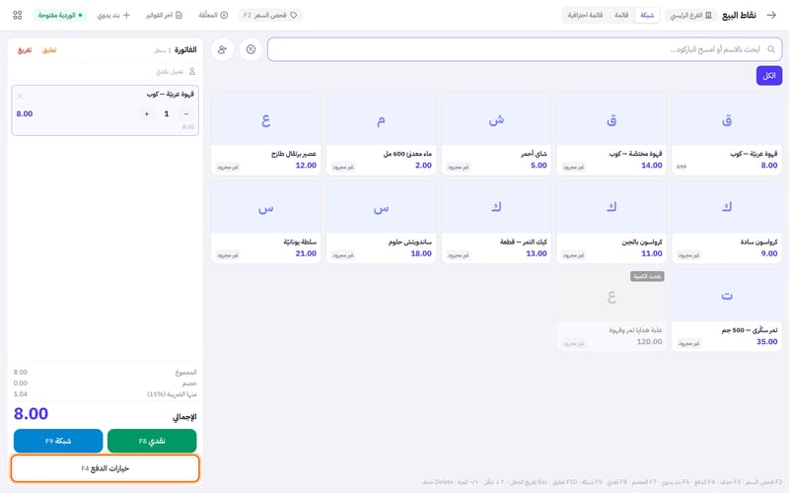Increase quantity of قهوة عربيّة with plus
The height and width of the screenshot is (493, 789).
point(146,113)
